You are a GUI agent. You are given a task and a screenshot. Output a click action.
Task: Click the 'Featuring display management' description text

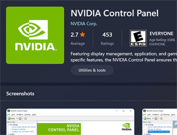124,57
